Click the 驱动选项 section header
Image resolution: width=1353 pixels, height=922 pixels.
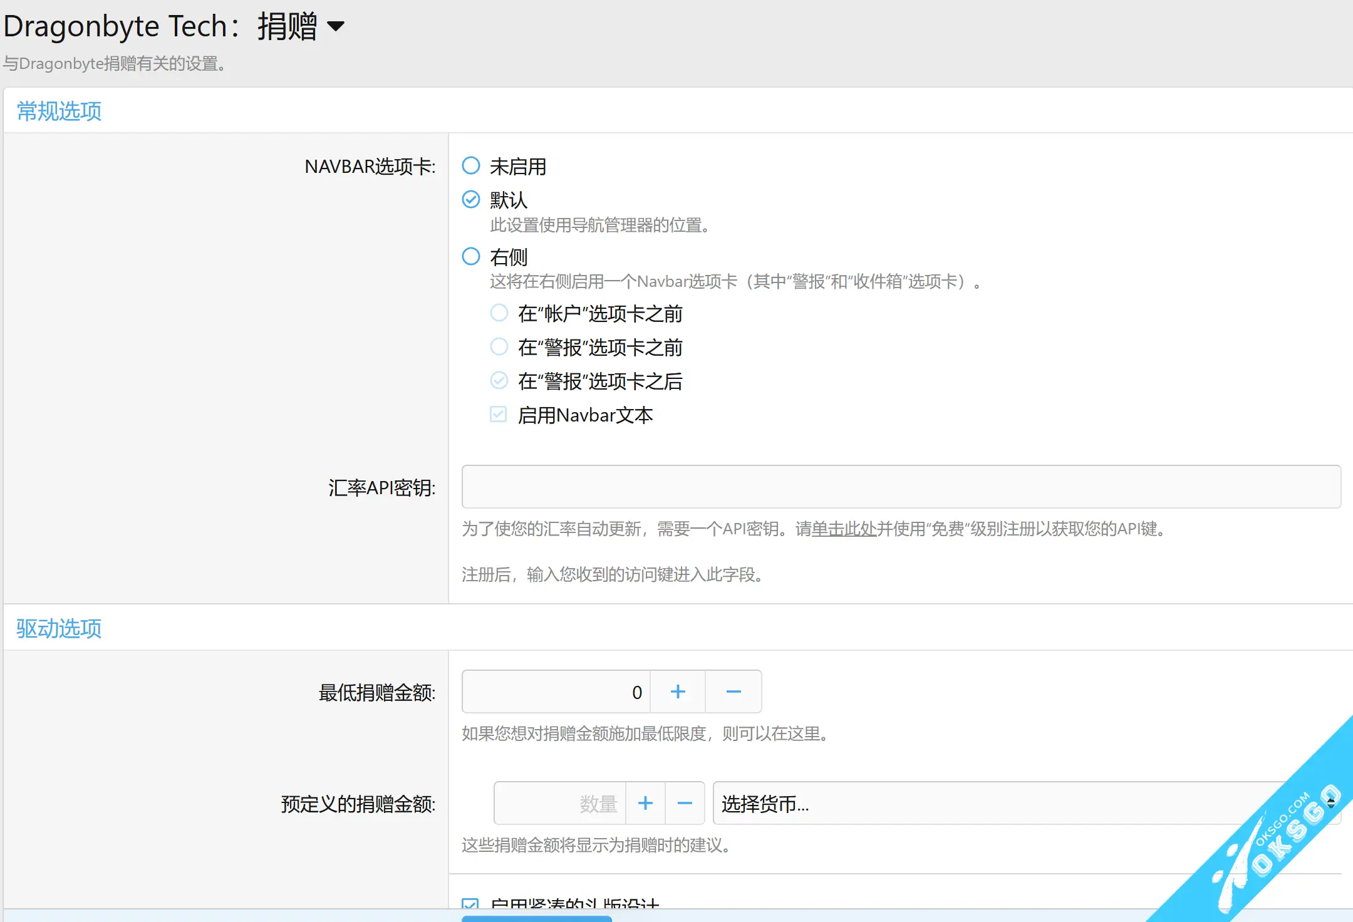(x=59, y=628)
